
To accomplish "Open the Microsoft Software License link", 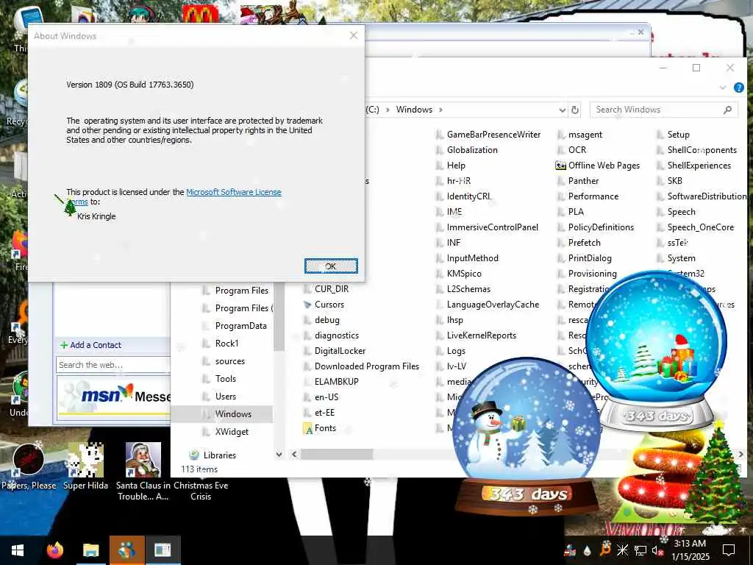I will point(233,192).
